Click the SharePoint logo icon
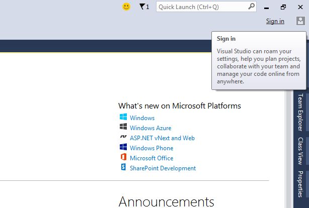This screenshot has height=208, width=309. point(123,167)
